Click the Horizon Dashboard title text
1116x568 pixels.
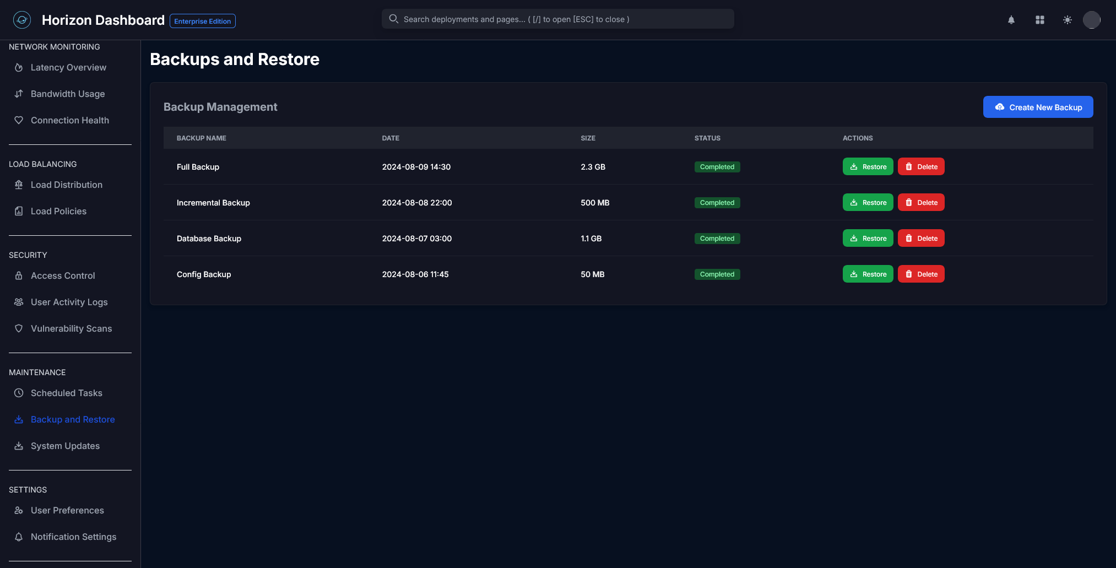pos(103,20)
